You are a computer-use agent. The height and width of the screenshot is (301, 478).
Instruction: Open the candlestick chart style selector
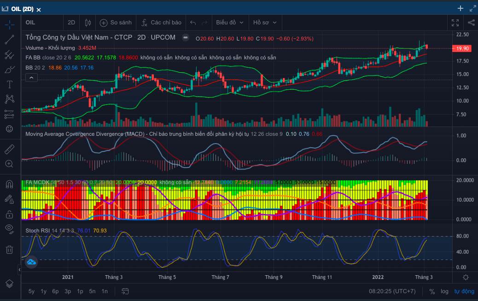point(88,23)
